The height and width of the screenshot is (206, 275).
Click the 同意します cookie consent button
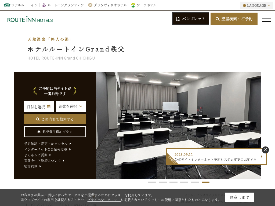239,198
